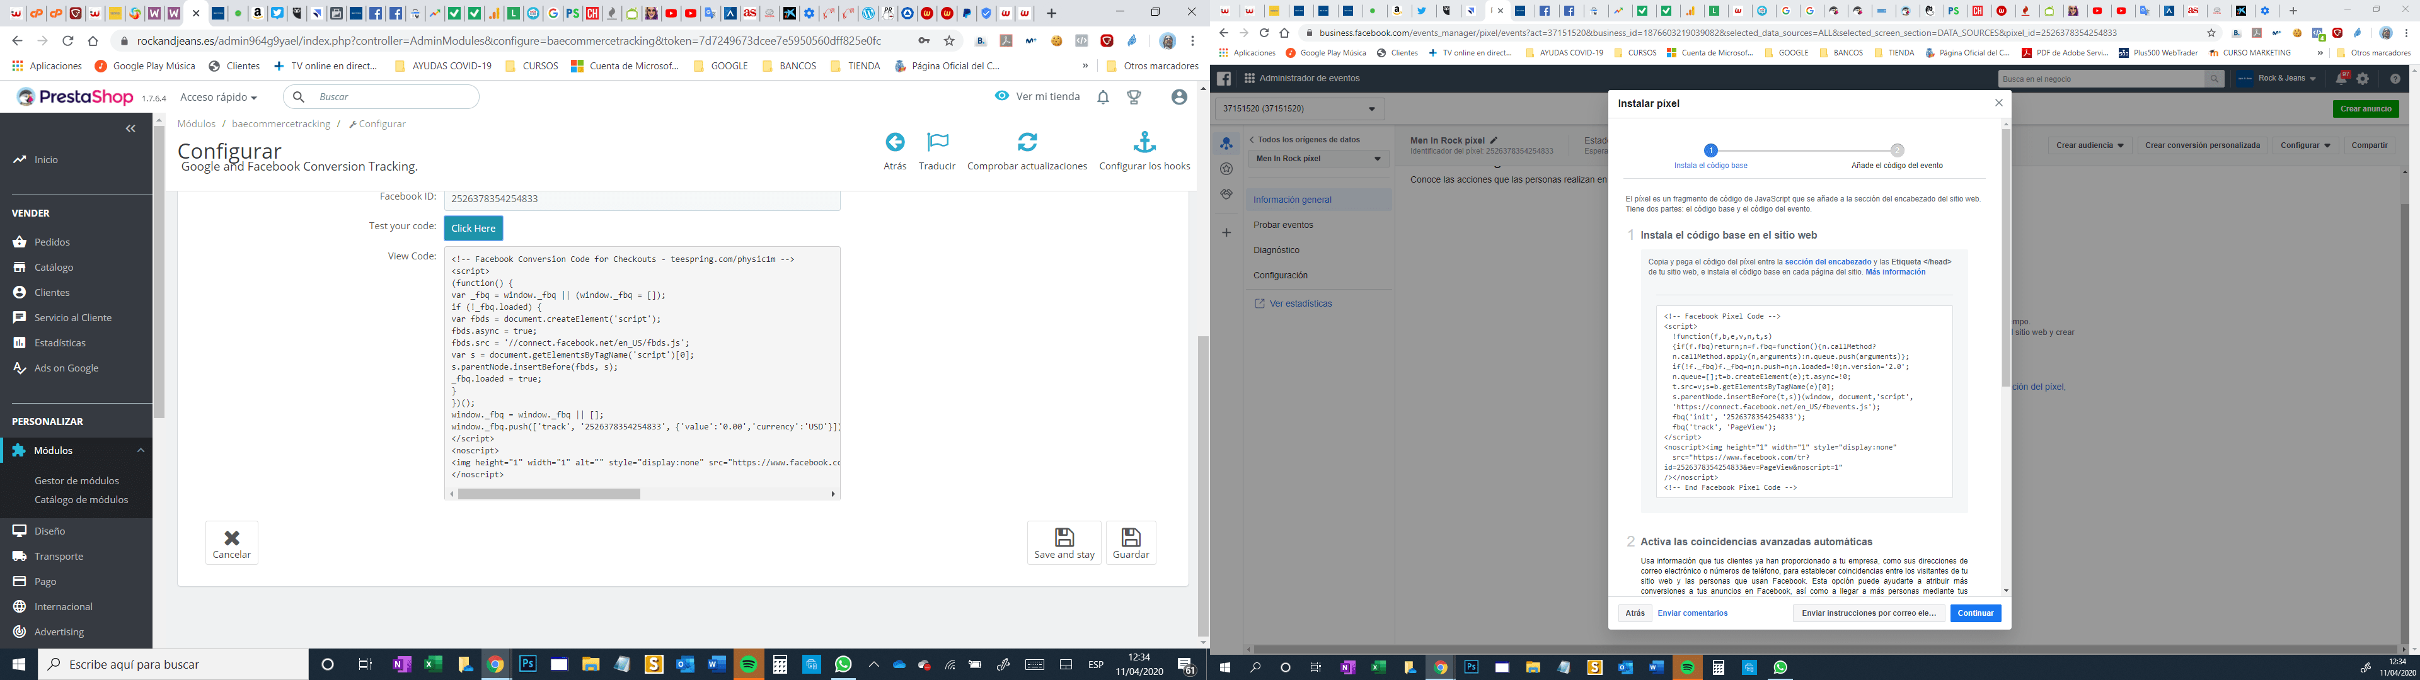Viewport: 2420px width, 680px height.
Task: Focus the PrestaShop Buscar search field
Action: tap(381, 97)
